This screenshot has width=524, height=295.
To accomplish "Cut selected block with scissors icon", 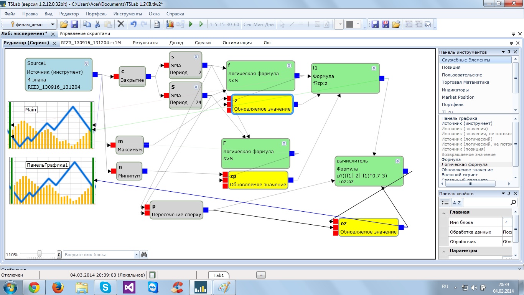I will (97, 24).
